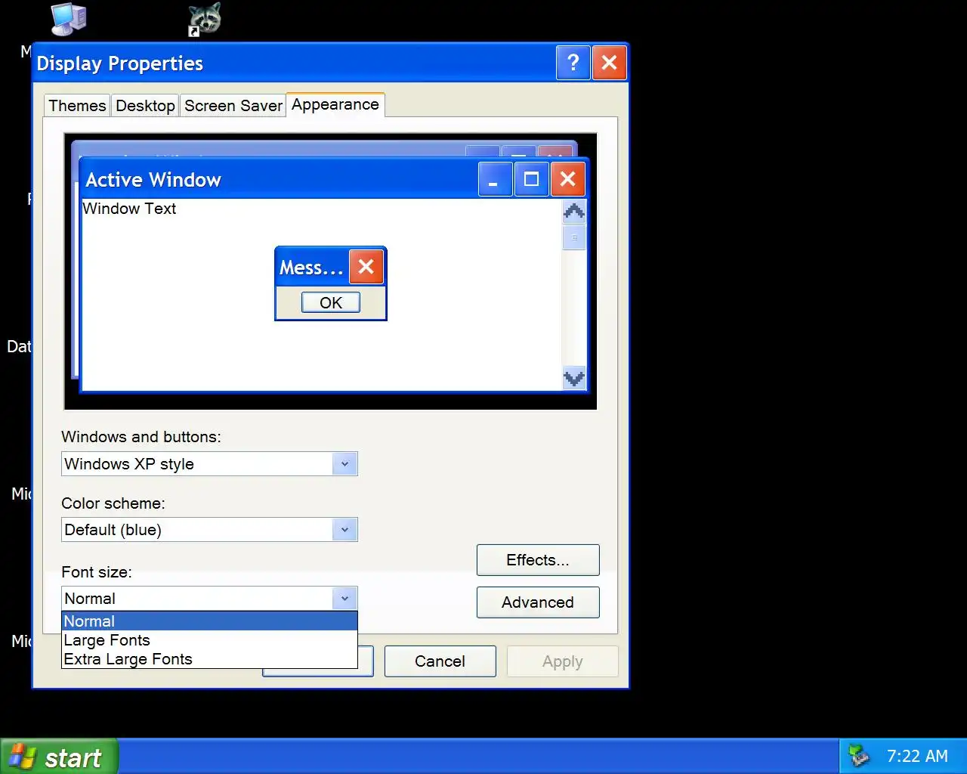
Task: Choose Large Fonts option
Action: click(209, 640)
